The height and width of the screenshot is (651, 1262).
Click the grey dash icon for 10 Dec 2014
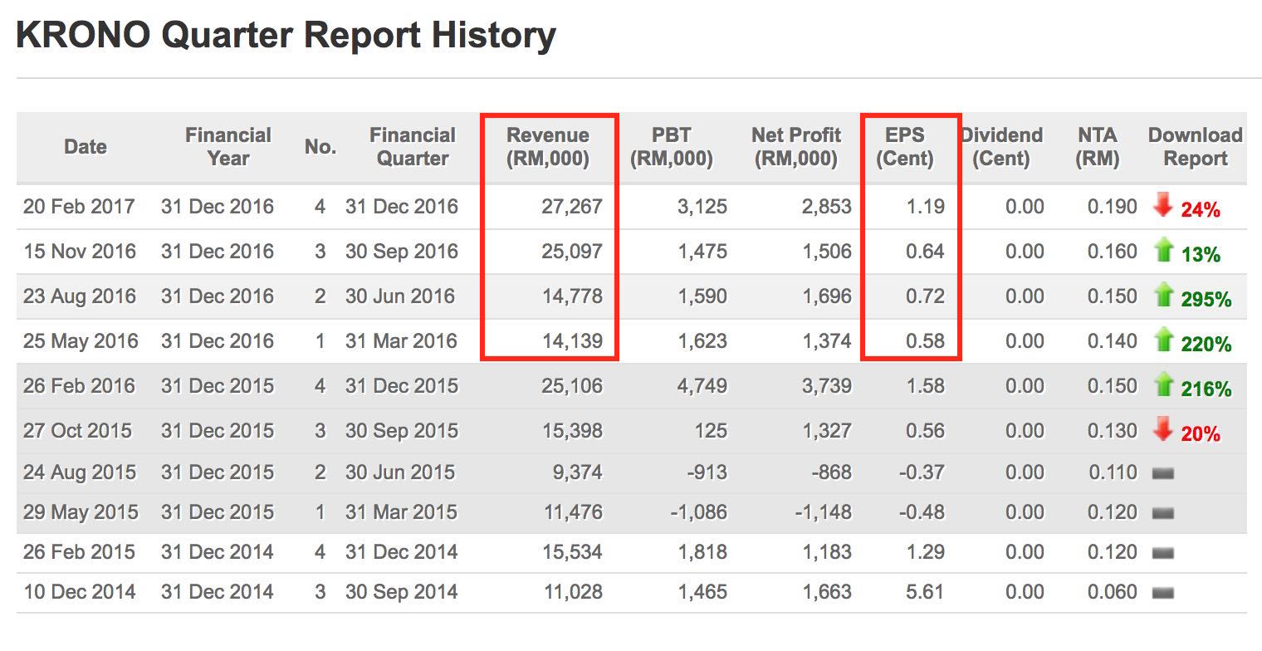tap(1163, 593)
